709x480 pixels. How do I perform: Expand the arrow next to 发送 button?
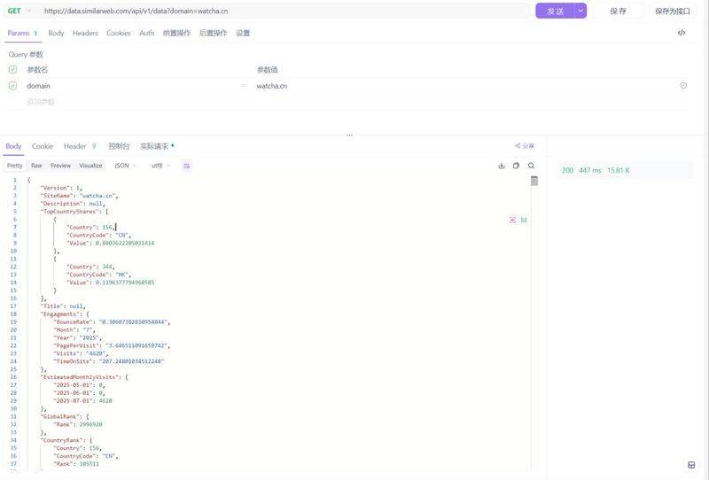pyautogui.click(x=580, y=11)
